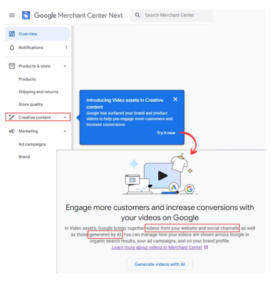Click the Creative content magic wand icon
Screen dimensions: 271x283
coord(12,118)
